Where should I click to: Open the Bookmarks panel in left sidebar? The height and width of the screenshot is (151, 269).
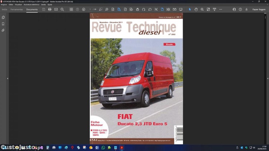coord(3,24)
